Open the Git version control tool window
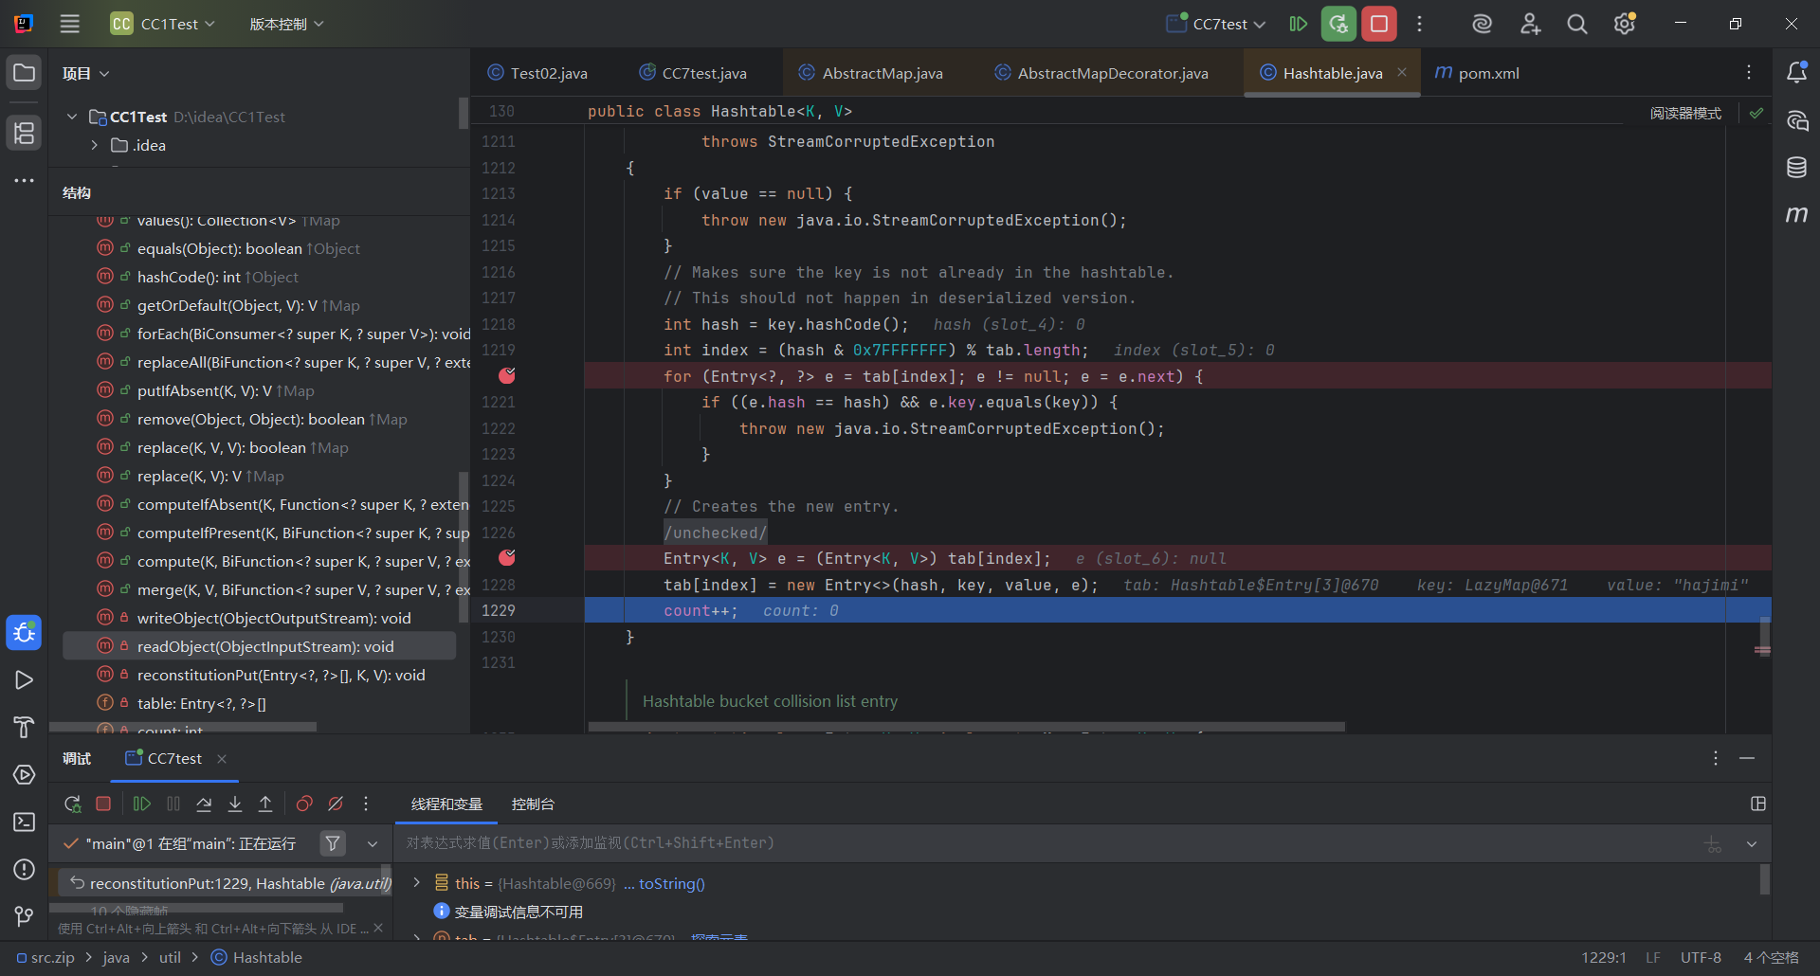1820x976 pixels. (x=25, y=916)
